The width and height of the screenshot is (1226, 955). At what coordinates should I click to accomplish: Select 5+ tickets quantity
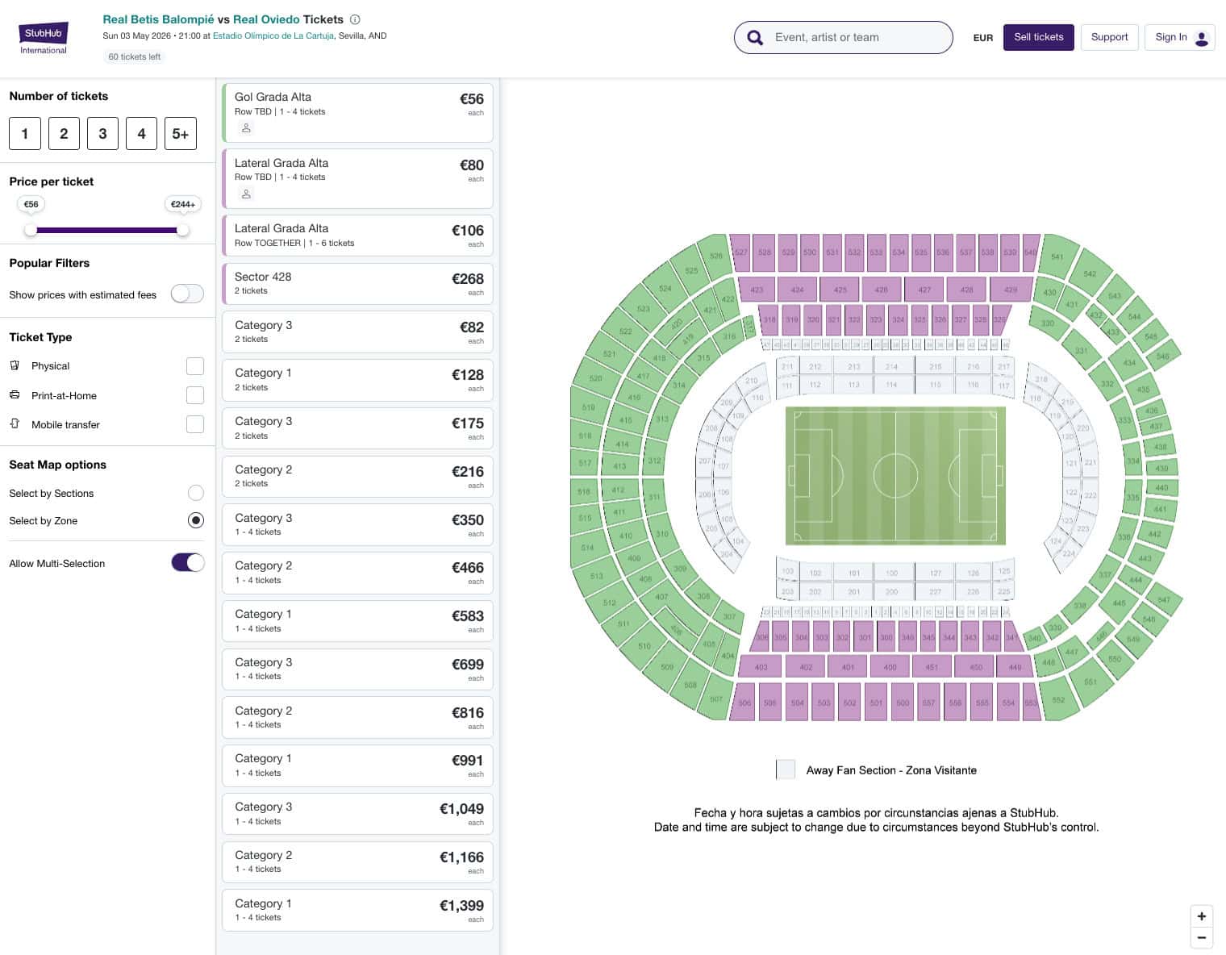pyautogui.click(x=181, y=134)
